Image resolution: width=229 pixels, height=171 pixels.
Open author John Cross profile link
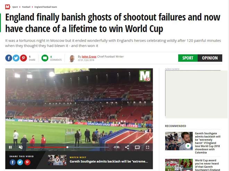coord(89,56)
